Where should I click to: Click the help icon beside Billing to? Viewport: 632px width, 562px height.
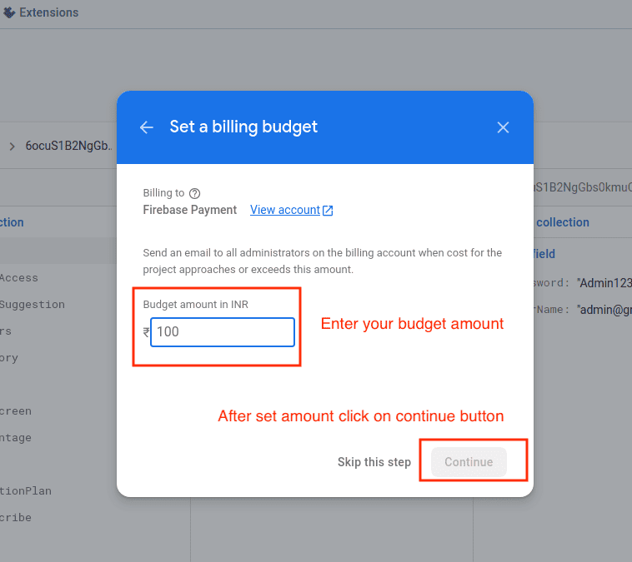click(x=194, y=193)
